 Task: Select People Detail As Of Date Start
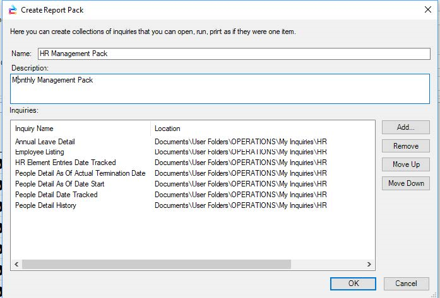click(x=60, y=184)
